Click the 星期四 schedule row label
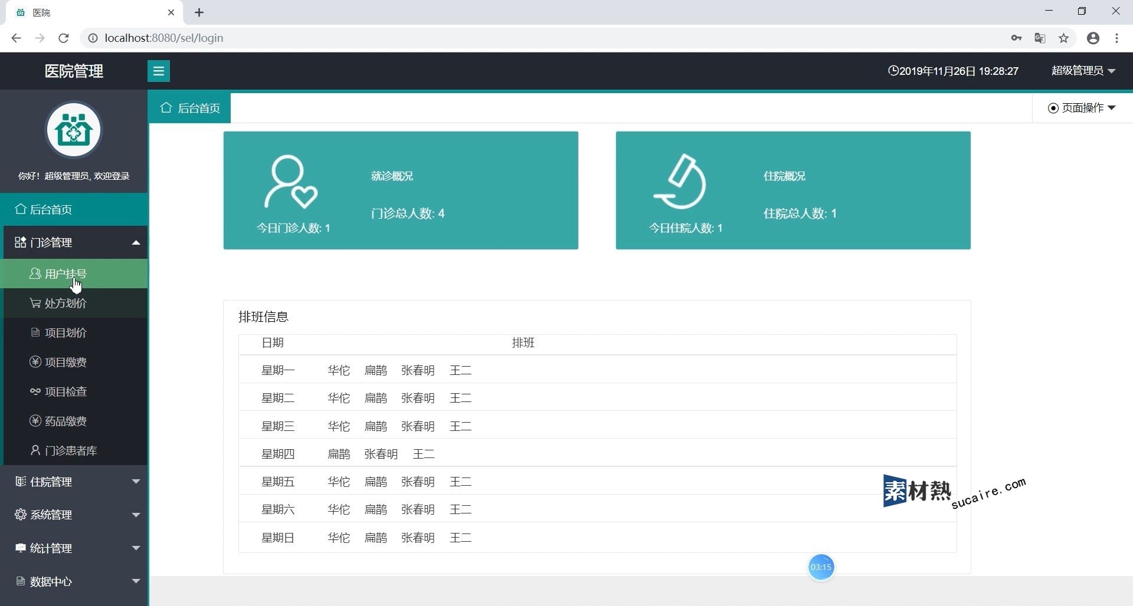This screenshot has width=1133, height=606. pyautogui.click(x=278, y=454)
